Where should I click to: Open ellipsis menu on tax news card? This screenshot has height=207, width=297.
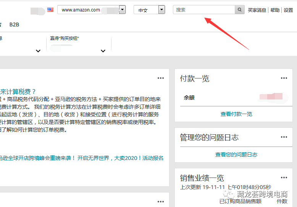(161, 78)
